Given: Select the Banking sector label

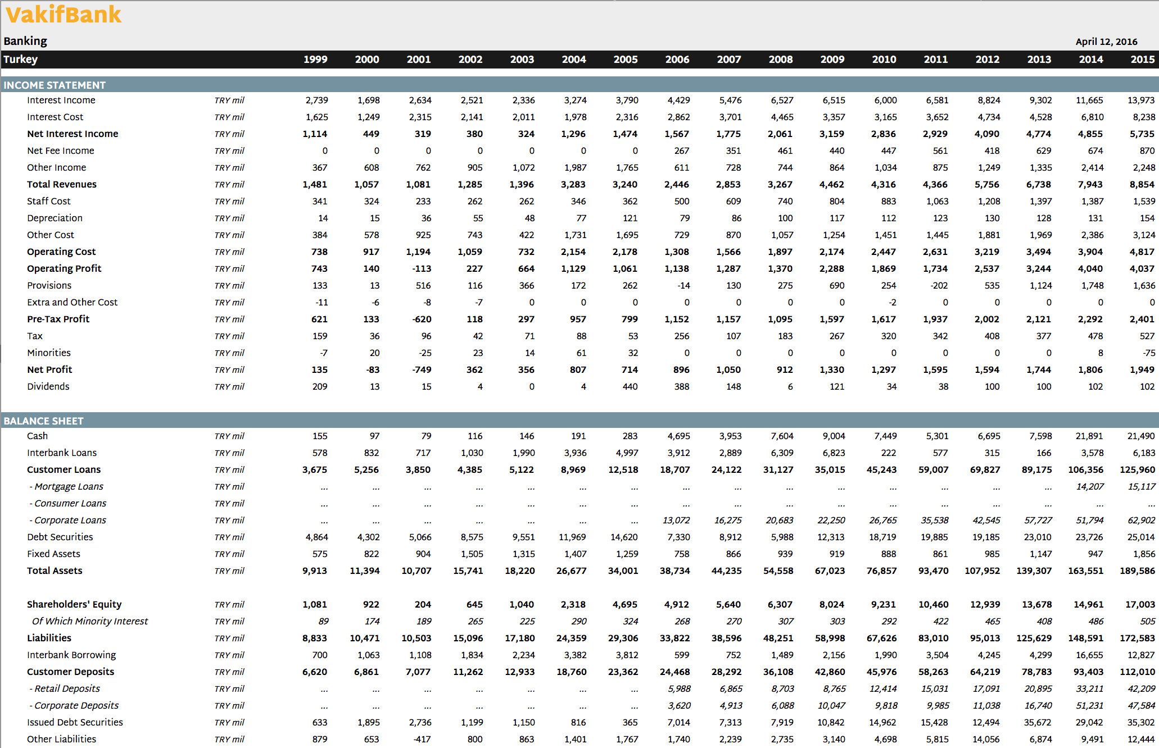Looking at the screenshot, I should [25, 41].
